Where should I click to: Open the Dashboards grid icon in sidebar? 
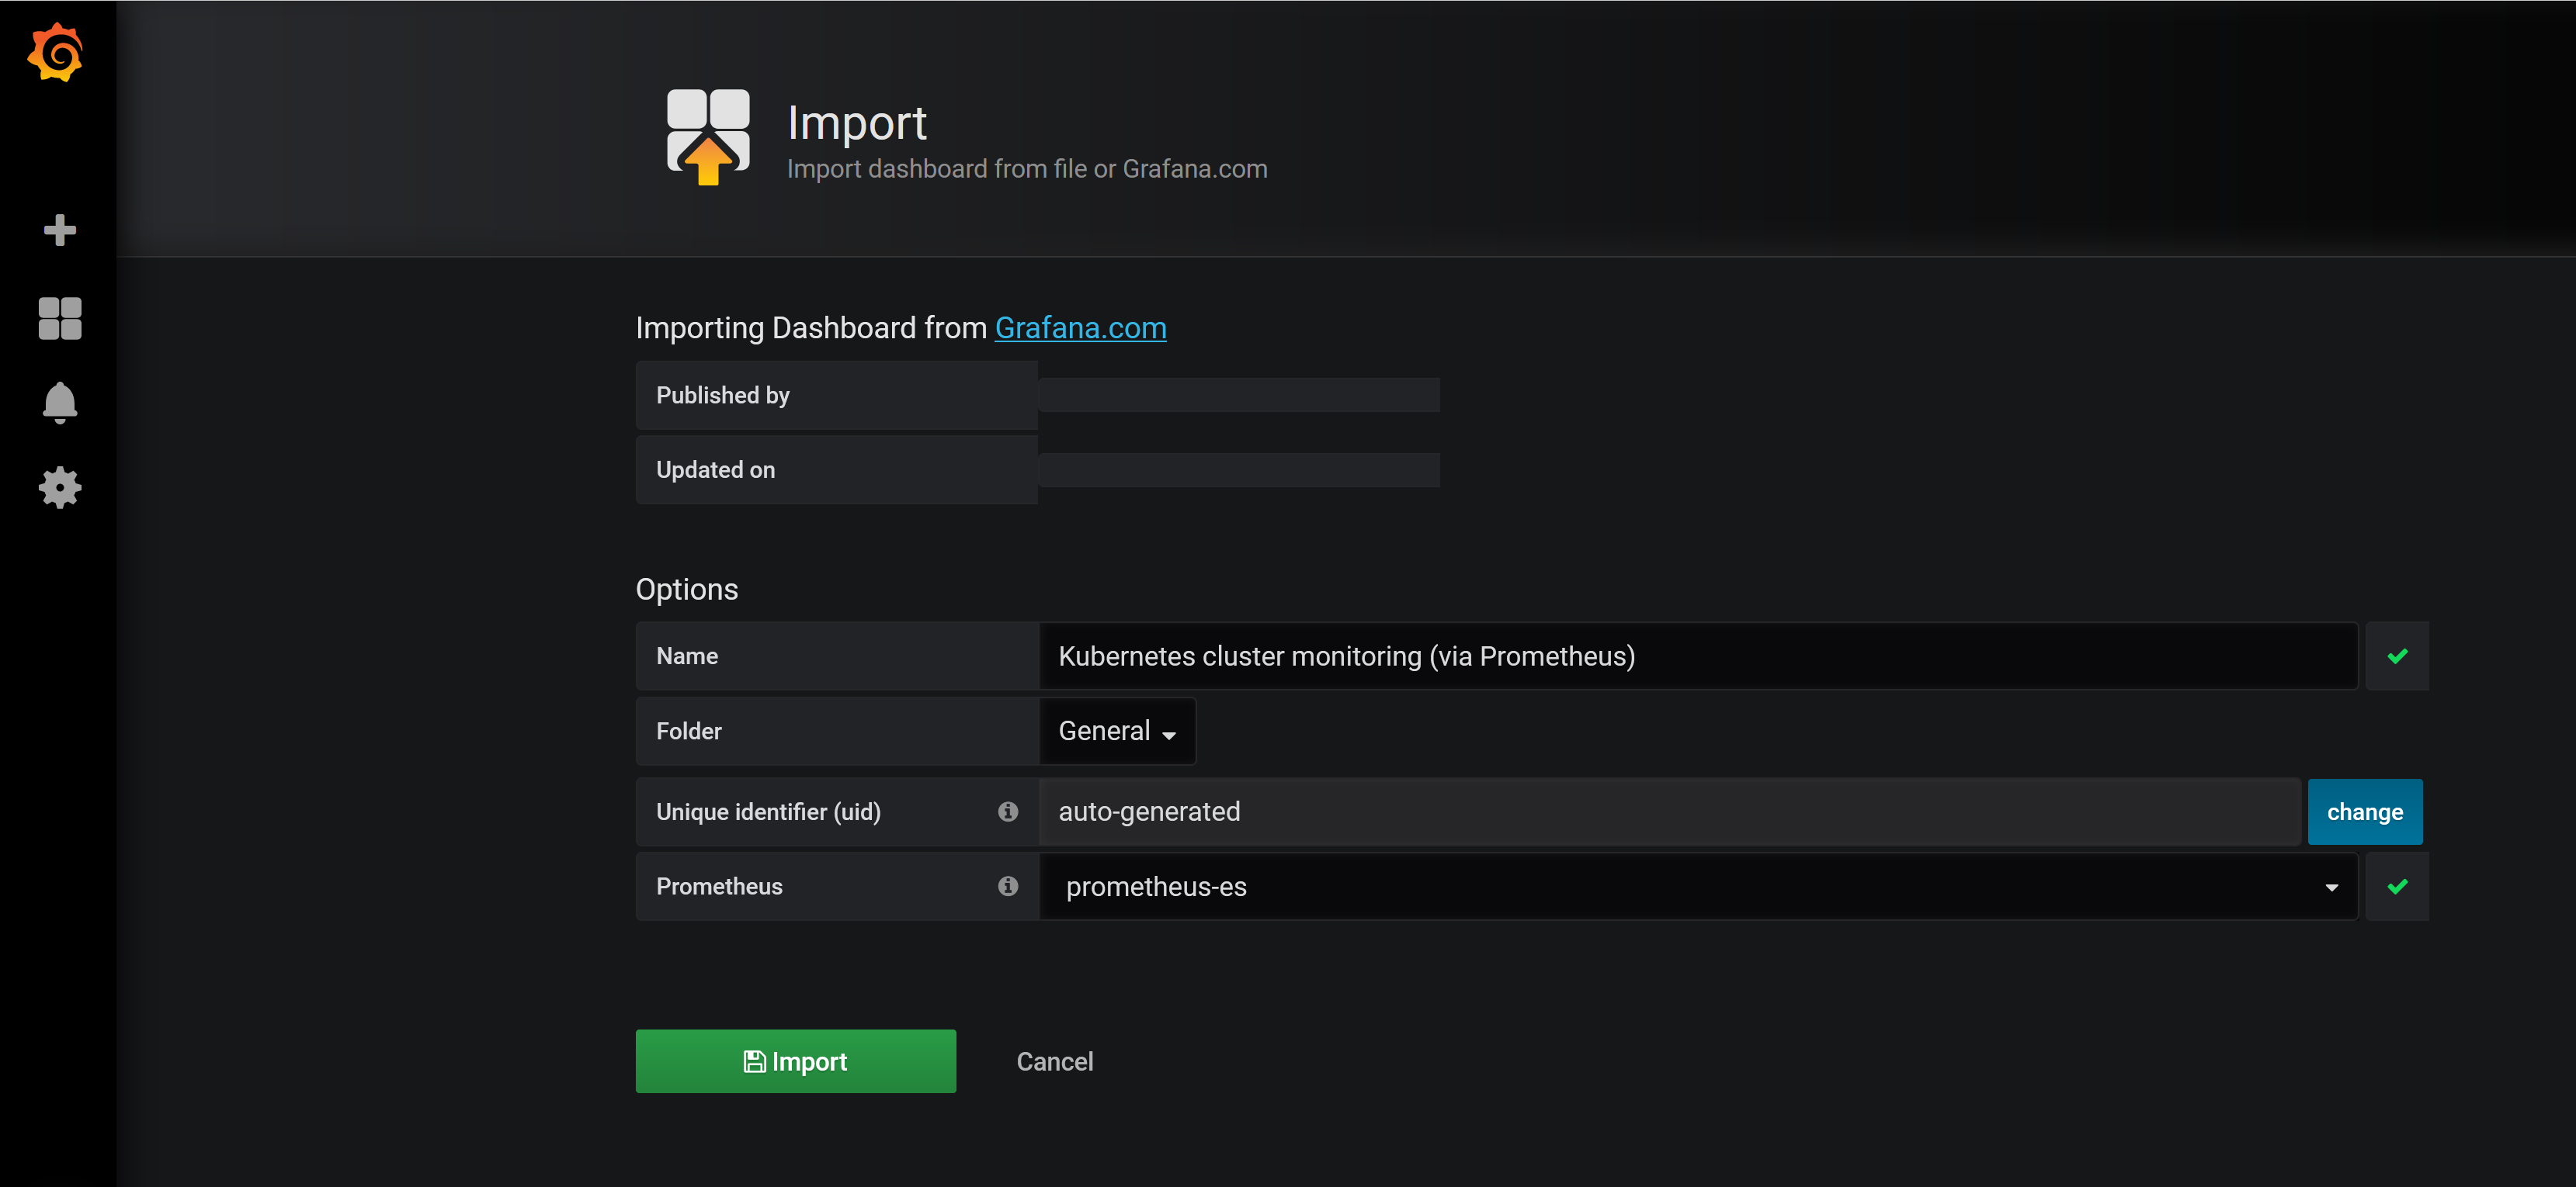click(59, 319)
